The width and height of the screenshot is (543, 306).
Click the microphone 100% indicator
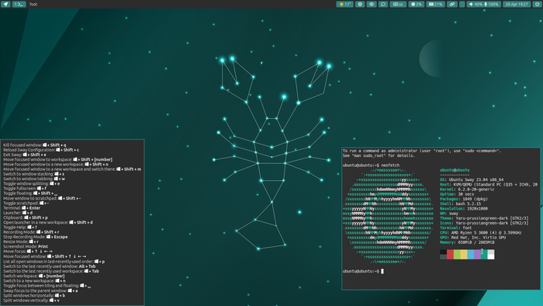[492, 4]
